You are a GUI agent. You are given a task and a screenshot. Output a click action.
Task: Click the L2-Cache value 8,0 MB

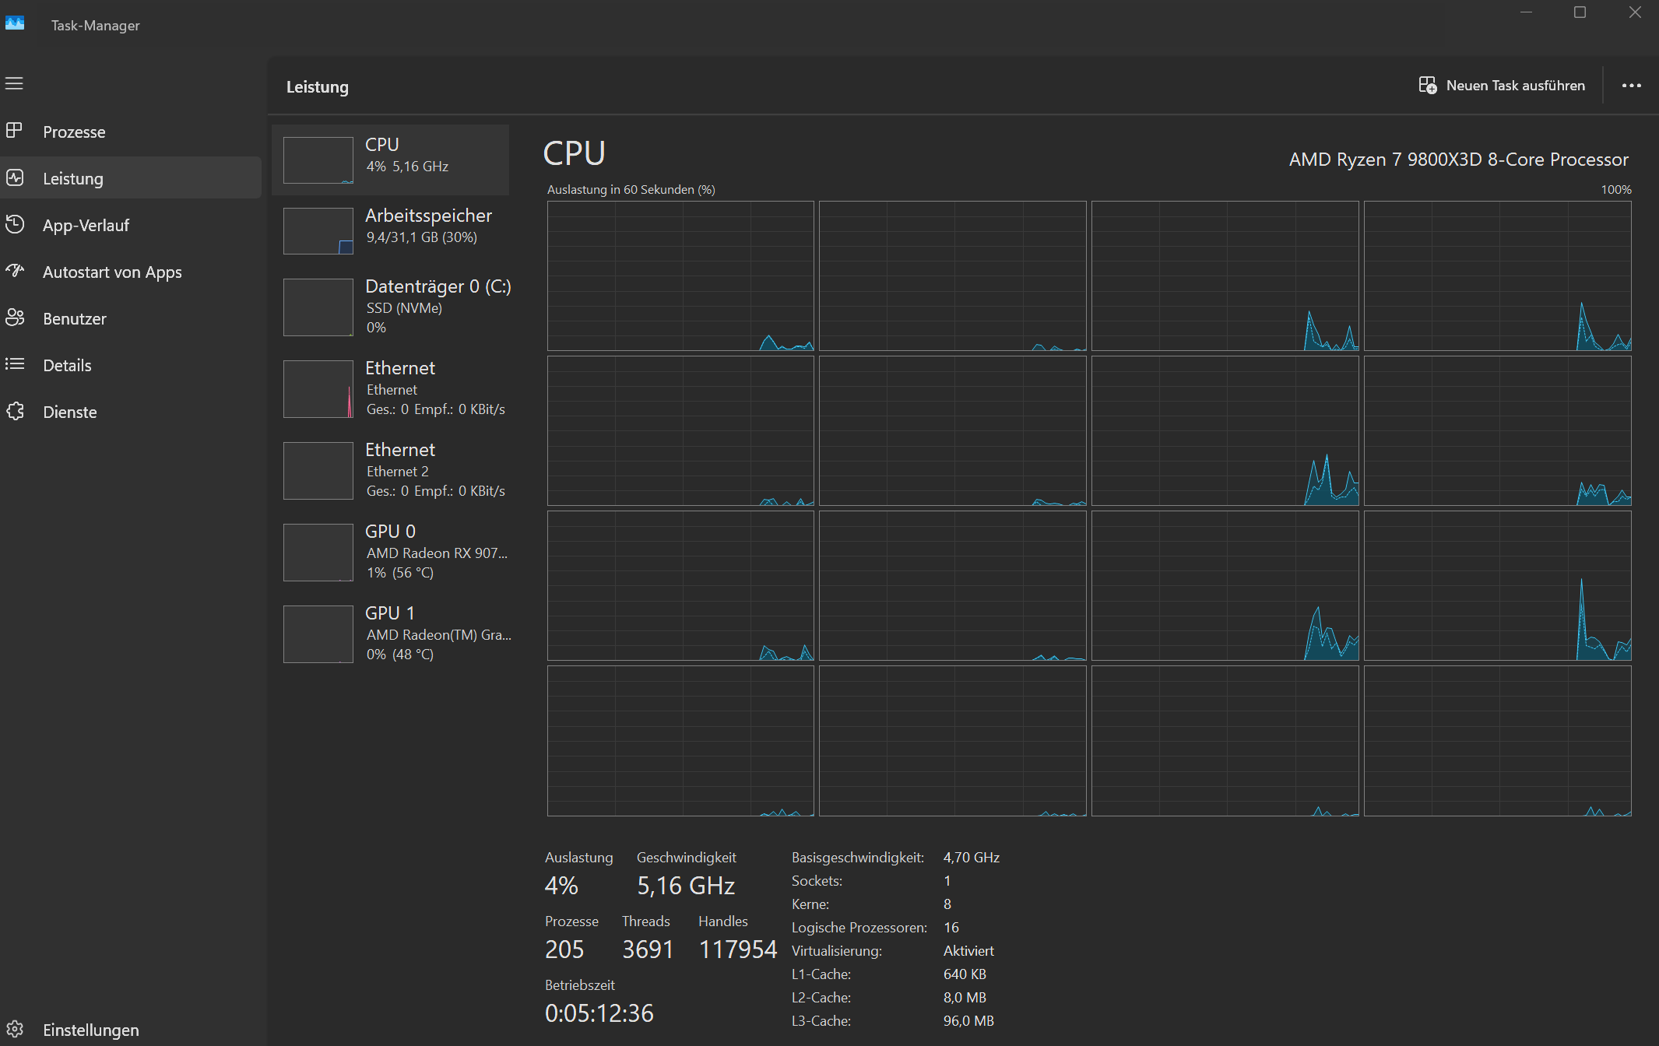pyautogui.click(x=965, y=998)
